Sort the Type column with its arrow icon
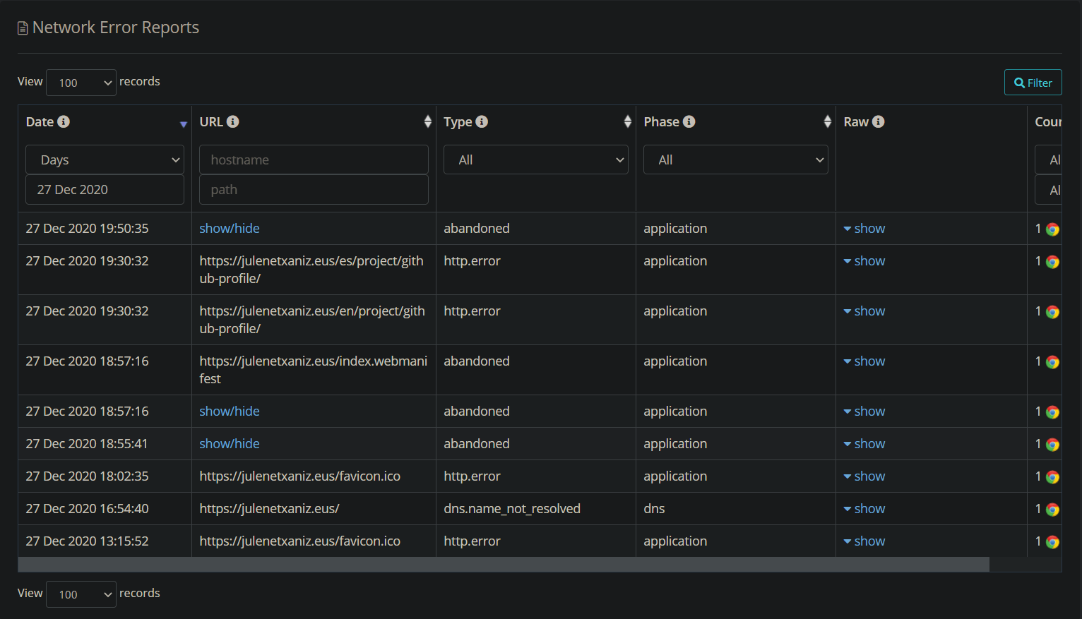 coord(628,121)
